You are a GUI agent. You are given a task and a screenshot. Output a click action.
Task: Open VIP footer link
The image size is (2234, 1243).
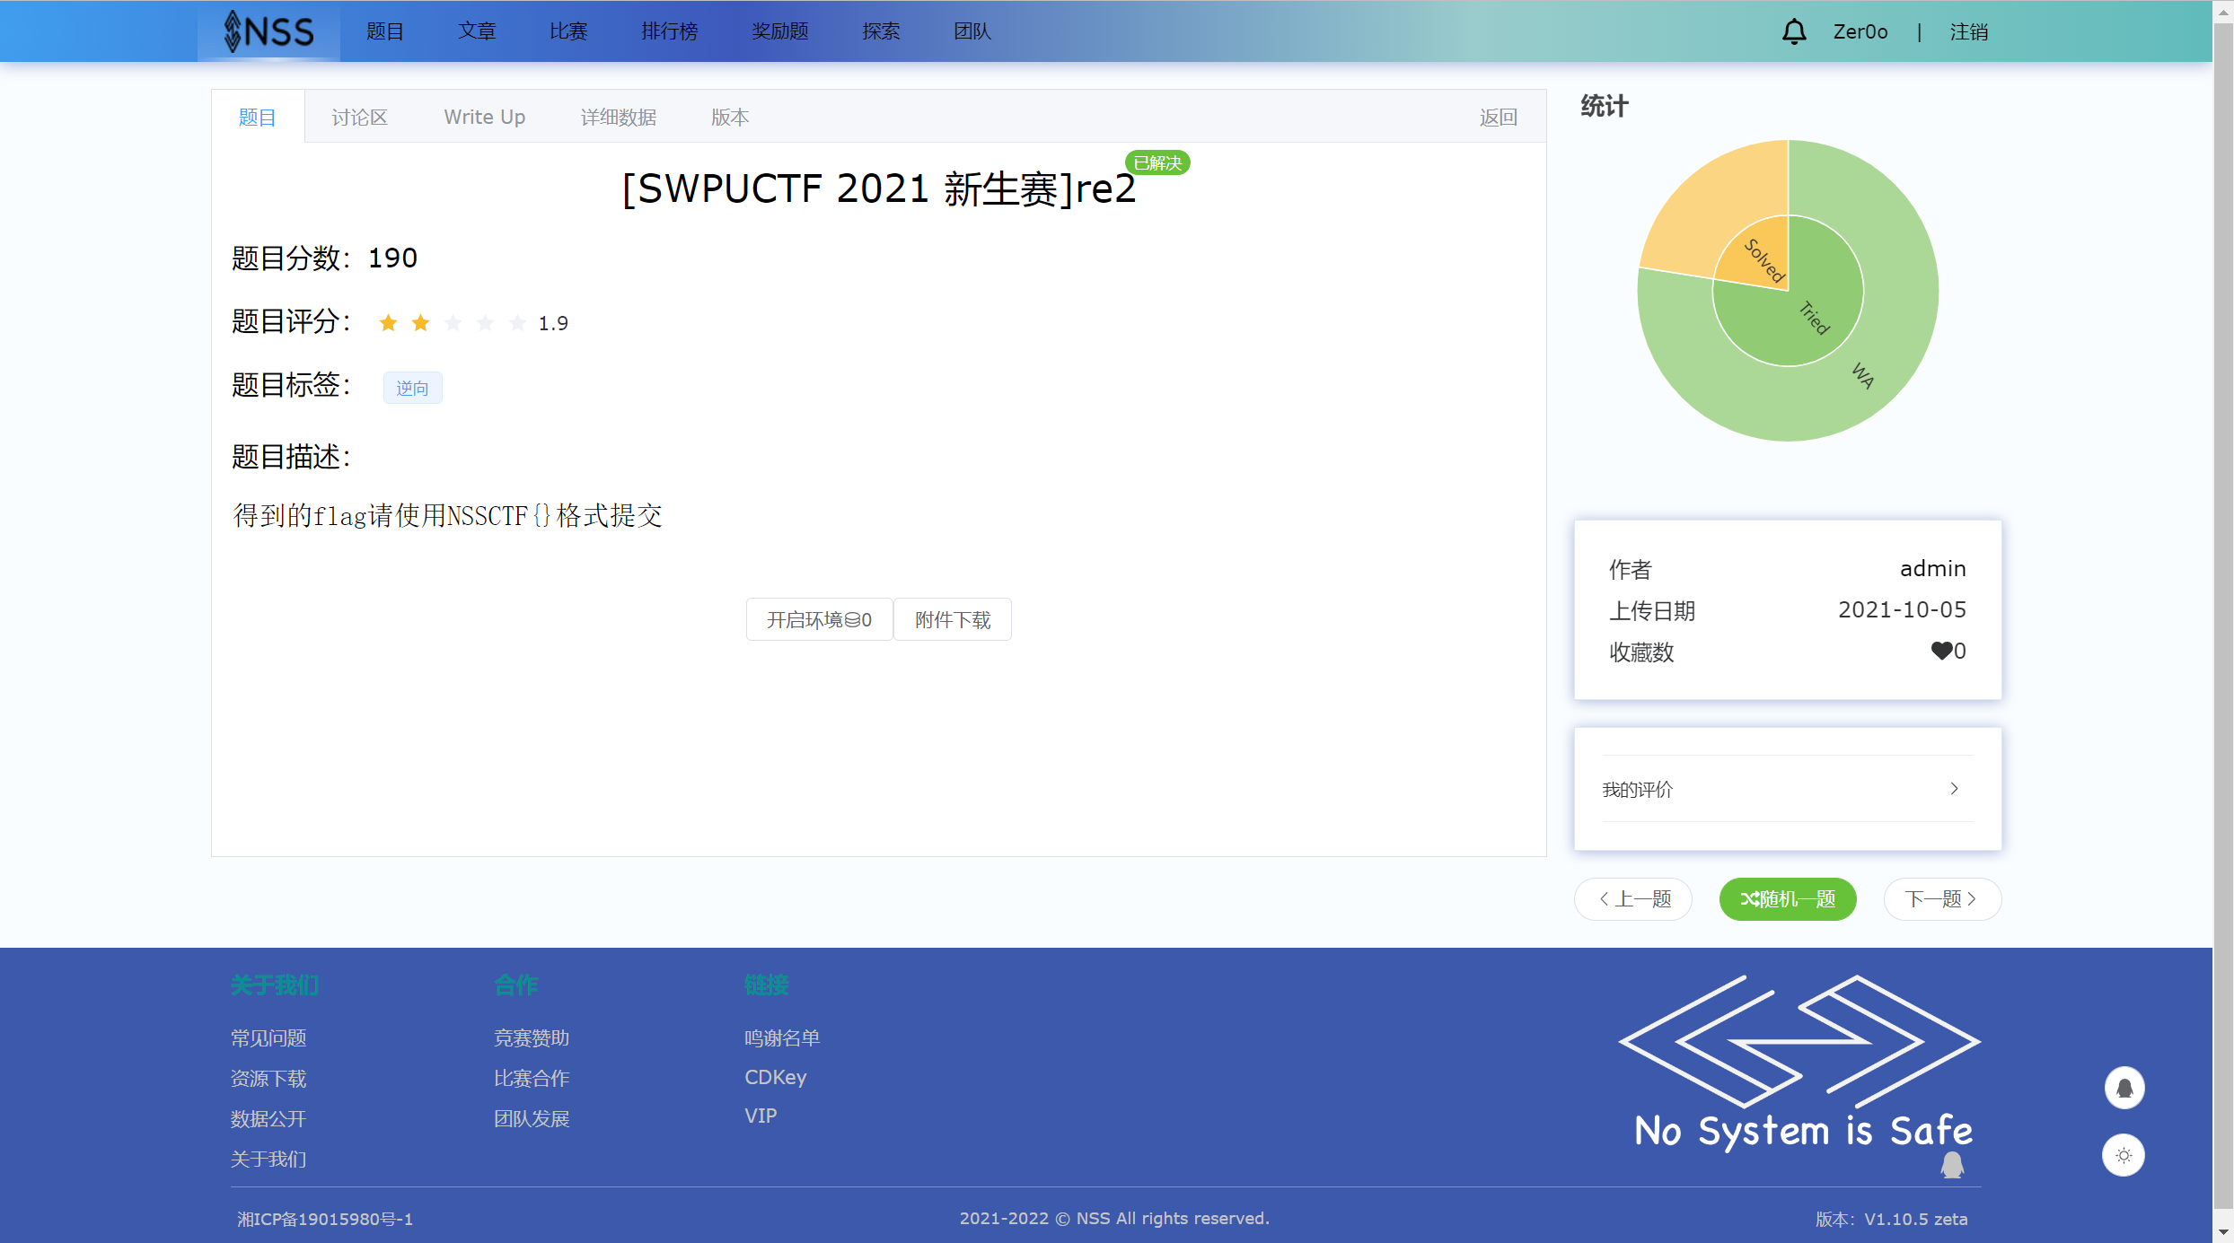click(761, 1116)
